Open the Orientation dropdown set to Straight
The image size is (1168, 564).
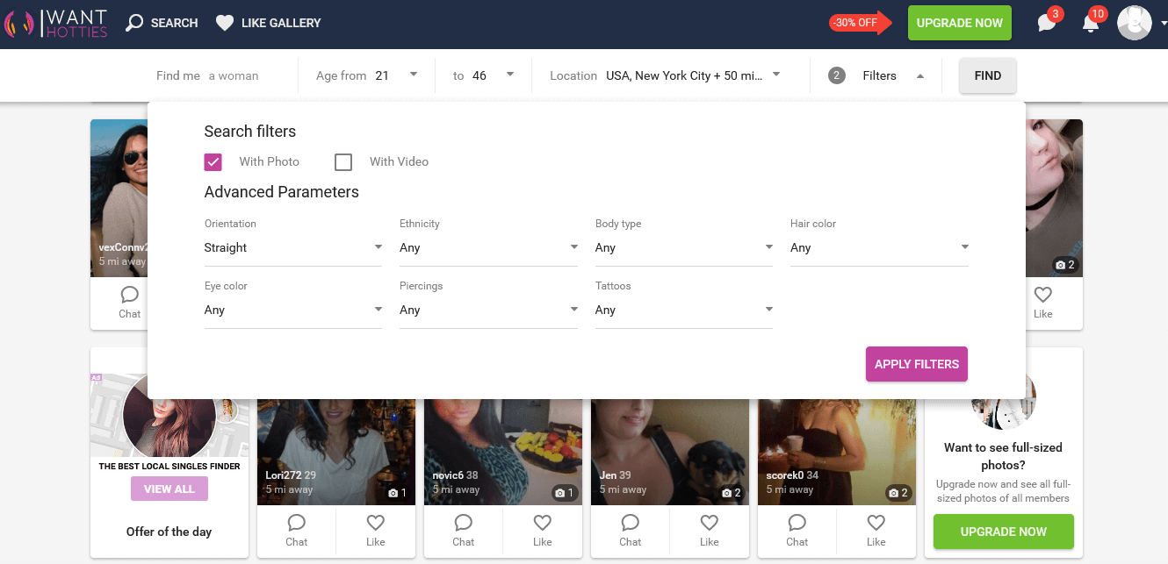coord(293,248)
